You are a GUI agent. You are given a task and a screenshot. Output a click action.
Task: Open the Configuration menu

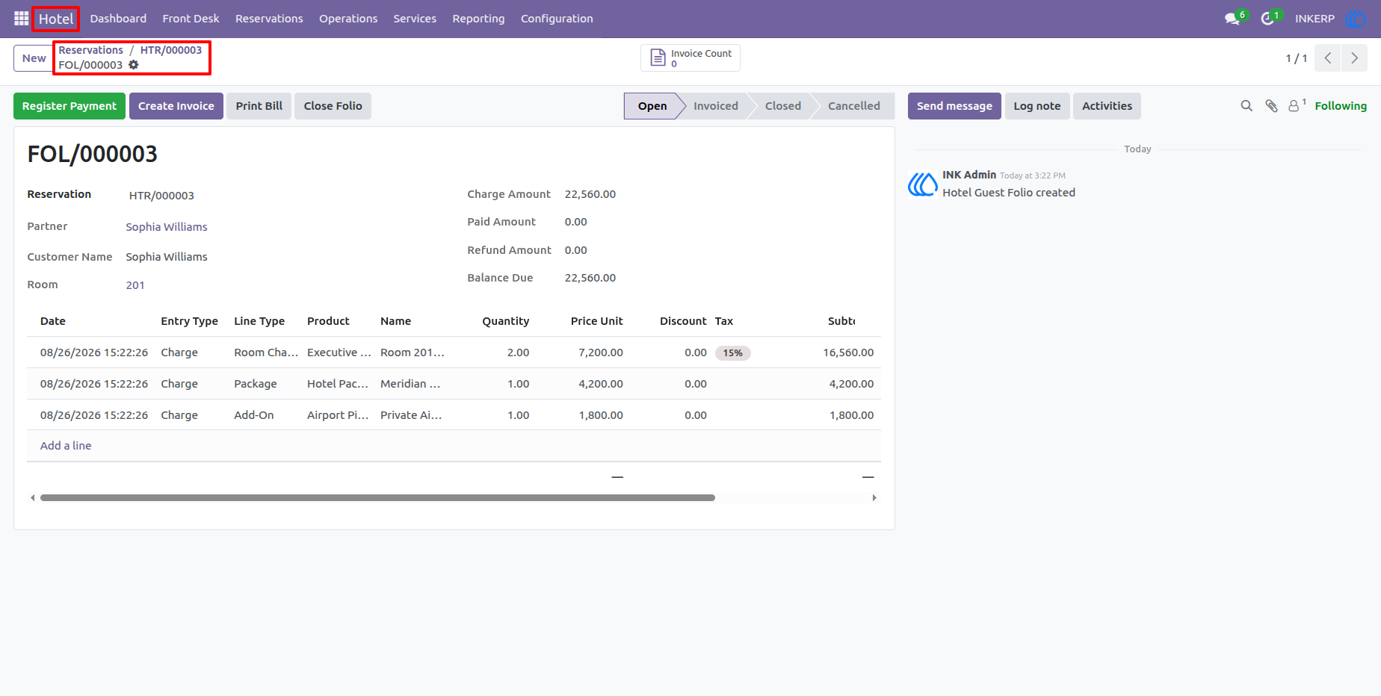(557, 19)
